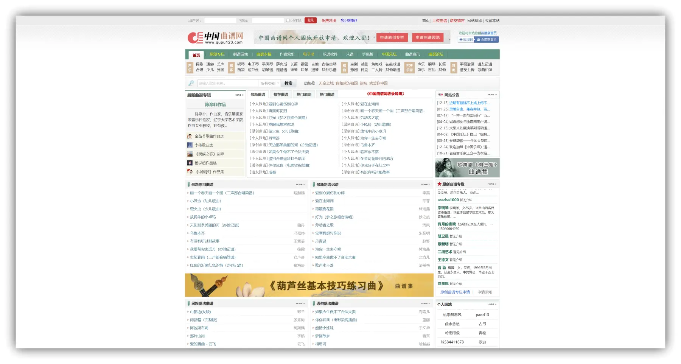
Task: Open the 《中国曲谱网收录说明》 link
Action: click(x=386, y=94)
